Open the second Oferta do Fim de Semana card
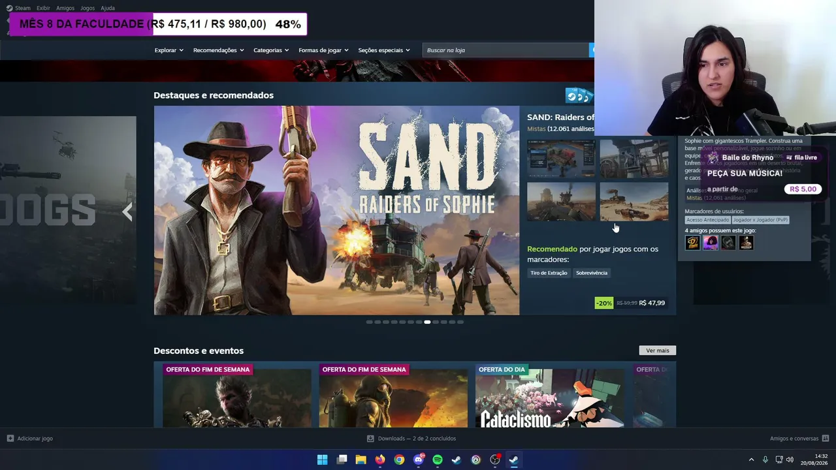The image size is (836, 470). tap(393, 395)
